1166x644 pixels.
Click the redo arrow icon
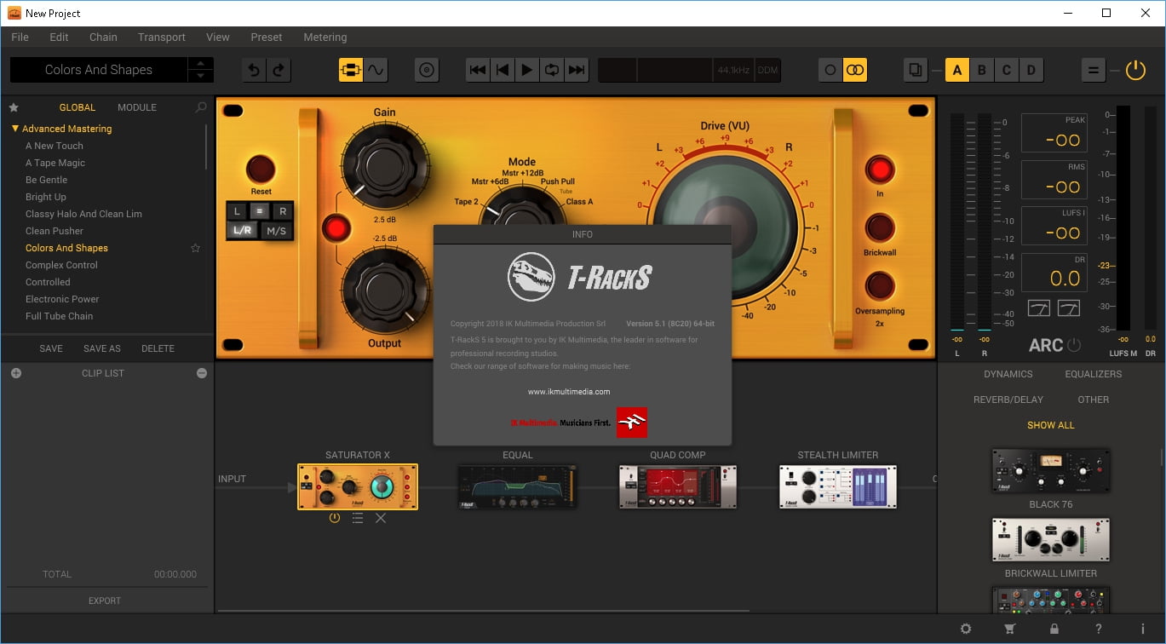coord(279,70)
